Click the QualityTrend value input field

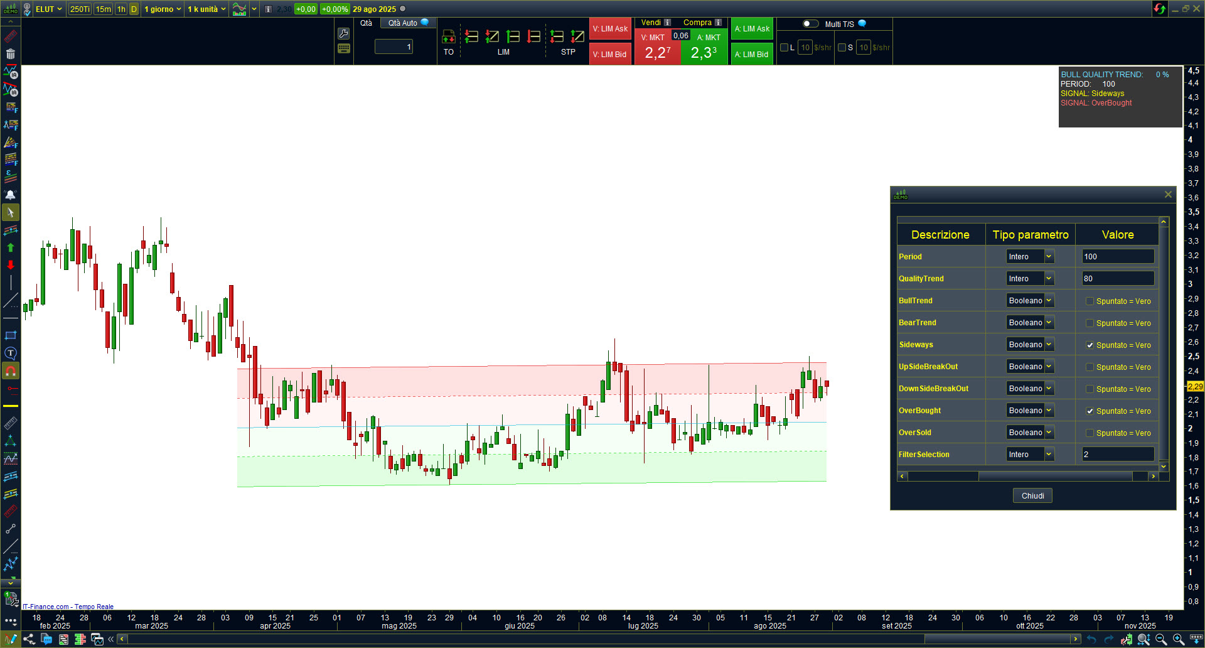1117,279
